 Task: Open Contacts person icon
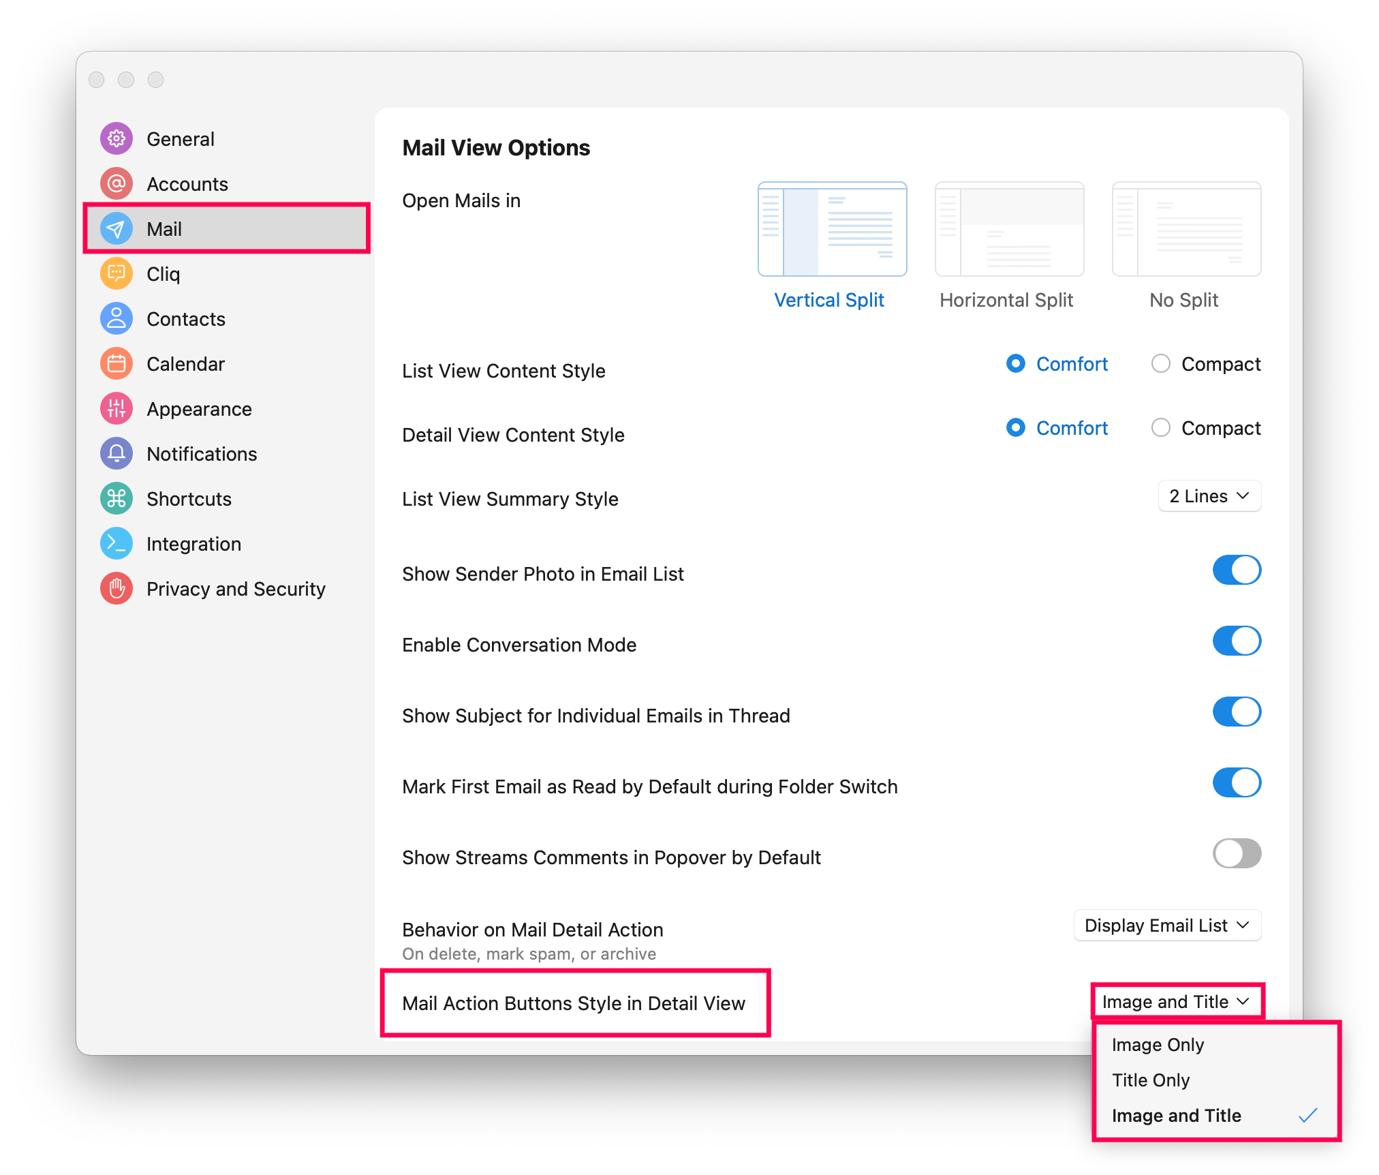[117, 319]
